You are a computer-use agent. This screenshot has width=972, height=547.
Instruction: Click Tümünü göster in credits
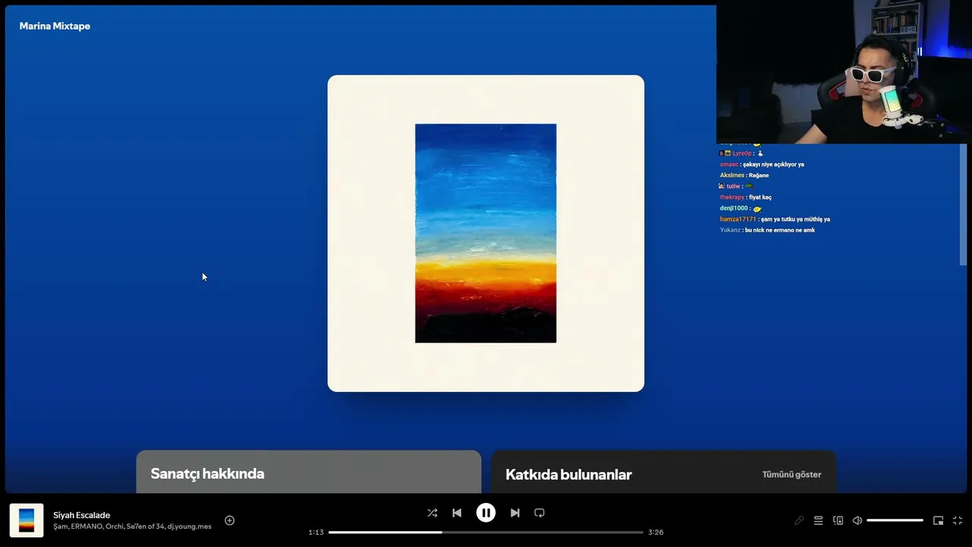pyautogui.click(x=791, y=474)
